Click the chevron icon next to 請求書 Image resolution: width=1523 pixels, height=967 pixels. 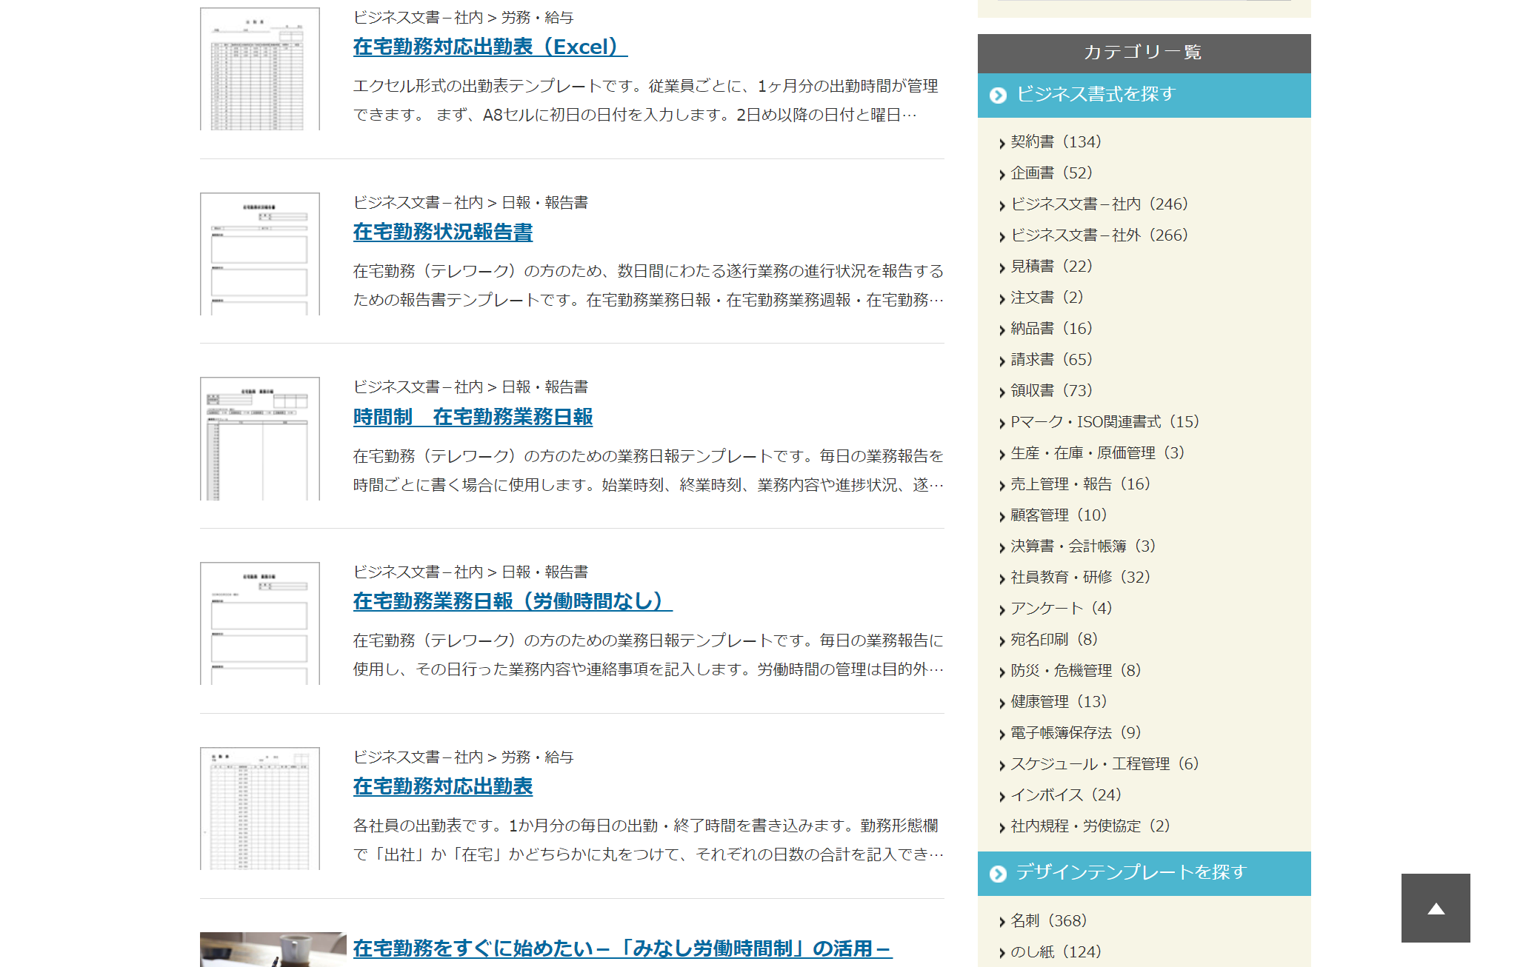tap(1003, 360)
